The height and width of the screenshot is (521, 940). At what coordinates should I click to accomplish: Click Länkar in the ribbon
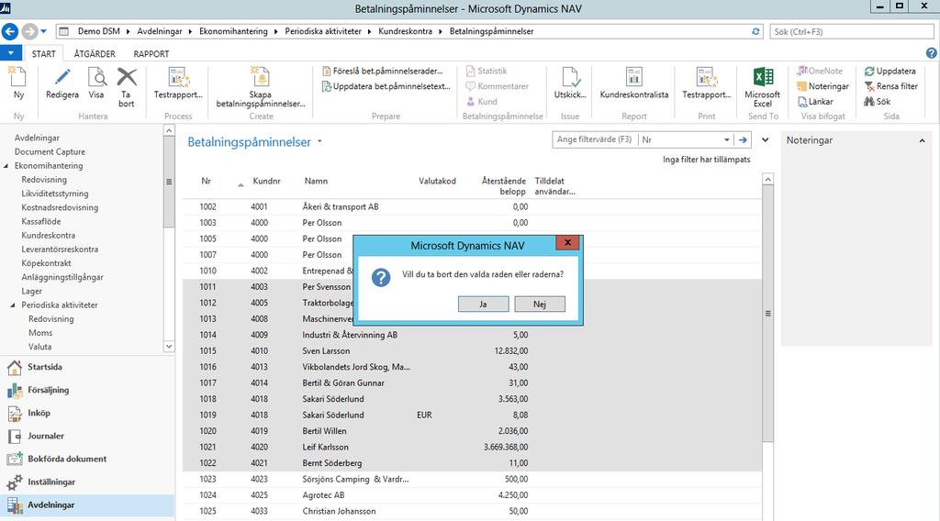[x=815, y=102]
